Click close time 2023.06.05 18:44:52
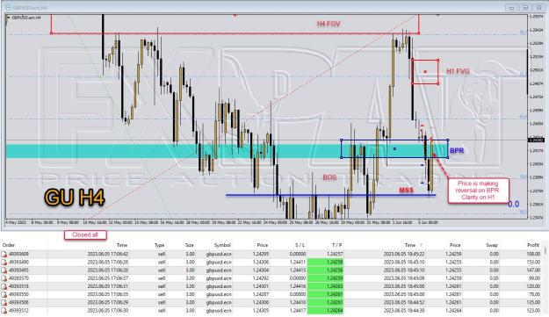 click(x=404, y=303)
